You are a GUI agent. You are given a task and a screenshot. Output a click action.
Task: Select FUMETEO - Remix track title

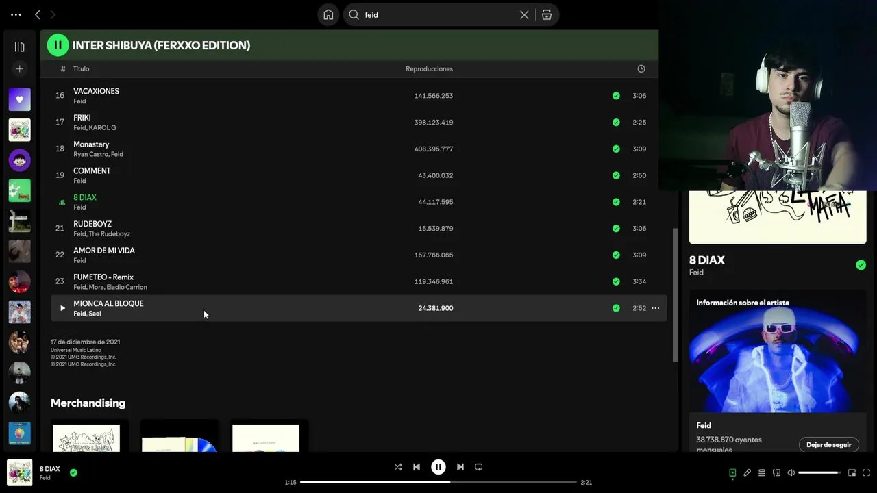coord(103,277)
